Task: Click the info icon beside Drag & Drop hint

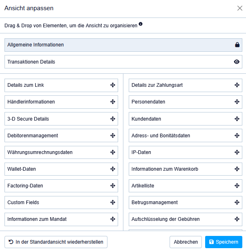Action: pyautogui.click(x=141, y=24)
